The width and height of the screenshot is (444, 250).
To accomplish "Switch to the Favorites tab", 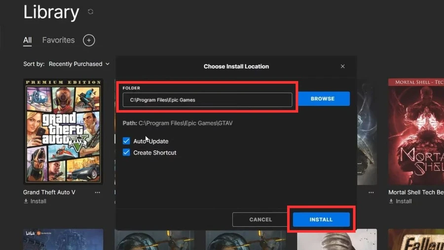I will coord(58,40).
